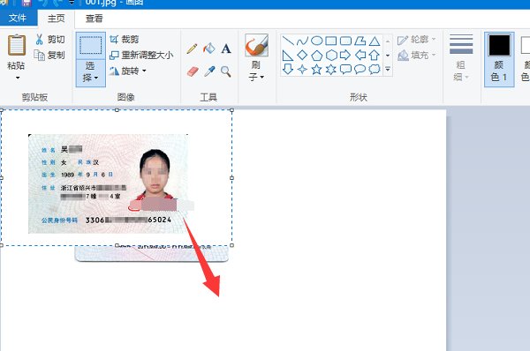
Task: Click the selection's right-middle handle
Action: click(x=231, y=178)
